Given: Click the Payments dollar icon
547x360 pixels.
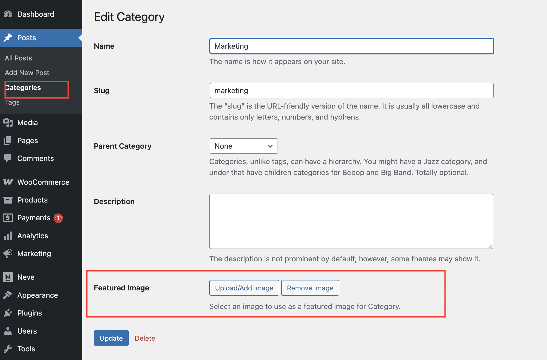Looking at the screenshot, I should pos(8,218).
